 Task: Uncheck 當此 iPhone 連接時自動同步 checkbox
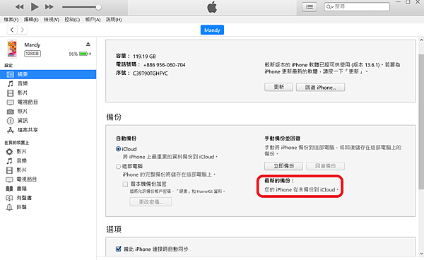[x=118, y=249]
